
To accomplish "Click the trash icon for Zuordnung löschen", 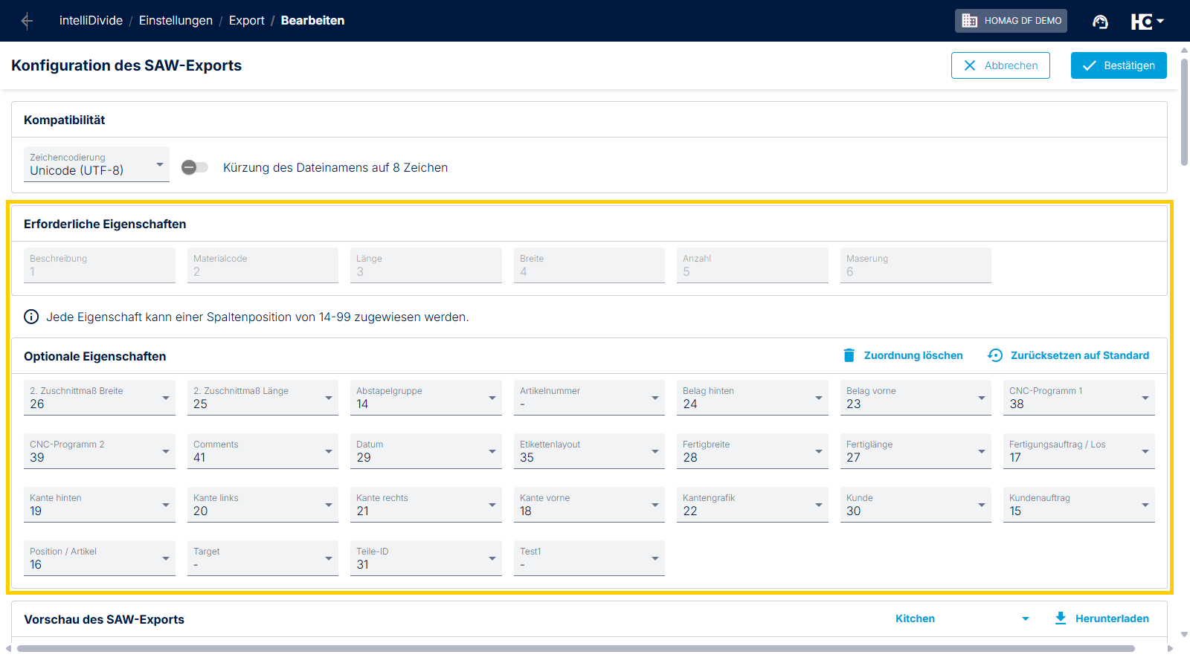I will coord(849,355).
